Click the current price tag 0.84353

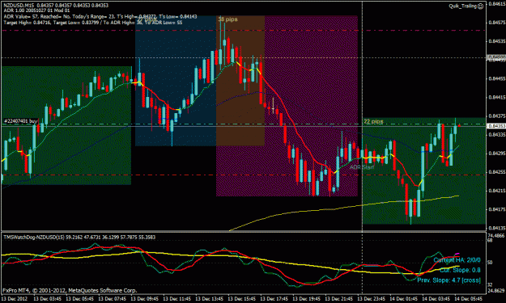coord(496,126)
